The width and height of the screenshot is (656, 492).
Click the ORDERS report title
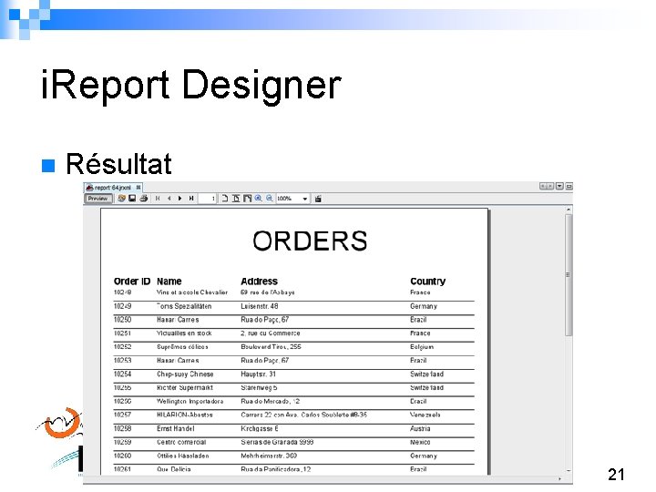tap(310, 241)
